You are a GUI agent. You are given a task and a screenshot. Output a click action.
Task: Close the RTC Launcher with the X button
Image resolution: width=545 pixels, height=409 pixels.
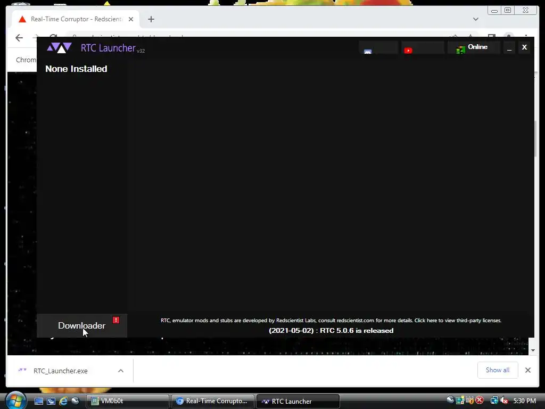pos(524,47)
